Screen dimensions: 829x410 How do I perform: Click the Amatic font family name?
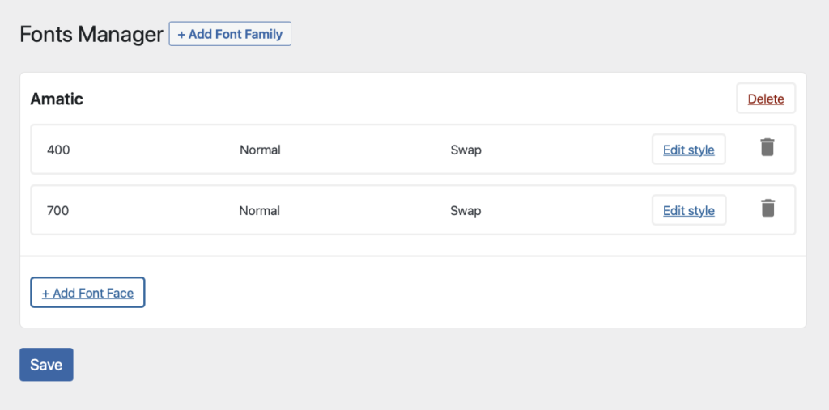(57, 99)
